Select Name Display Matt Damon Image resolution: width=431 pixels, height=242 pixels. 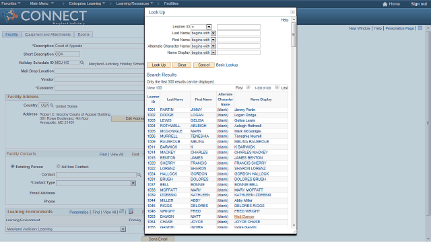click(244, 216)
